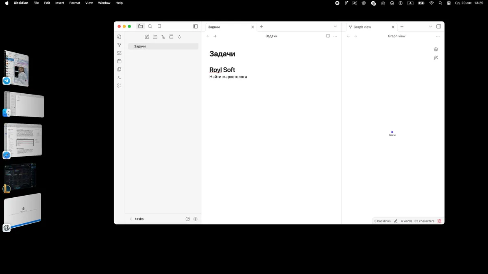Open the Format menu in menu bar

[74, 3]
